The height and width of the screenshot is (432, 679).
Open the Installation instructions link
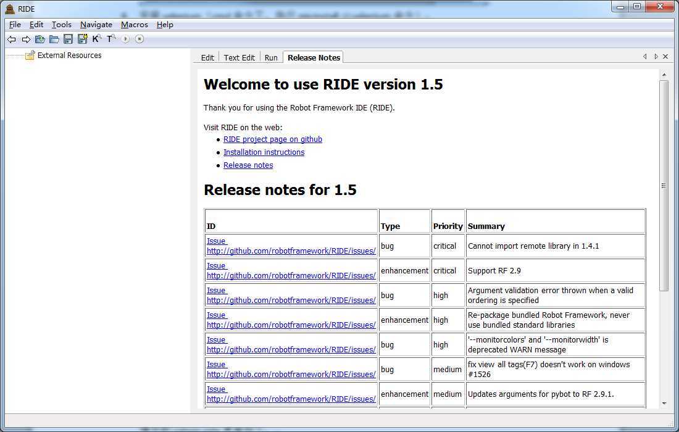tap(264, 152)
